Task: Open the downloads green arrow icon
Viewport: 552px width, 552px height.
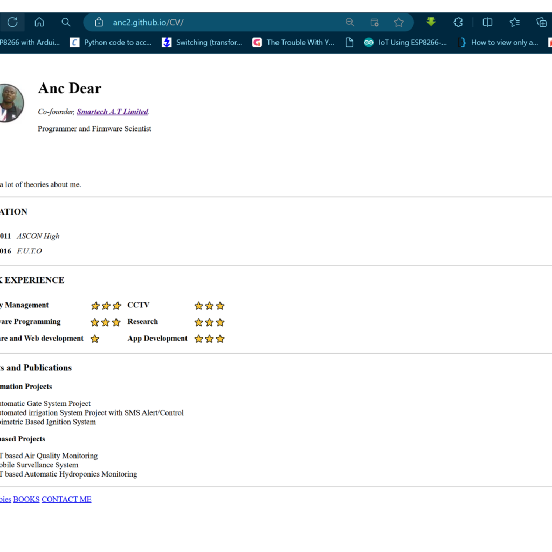Action: click(x=431, y=22)
